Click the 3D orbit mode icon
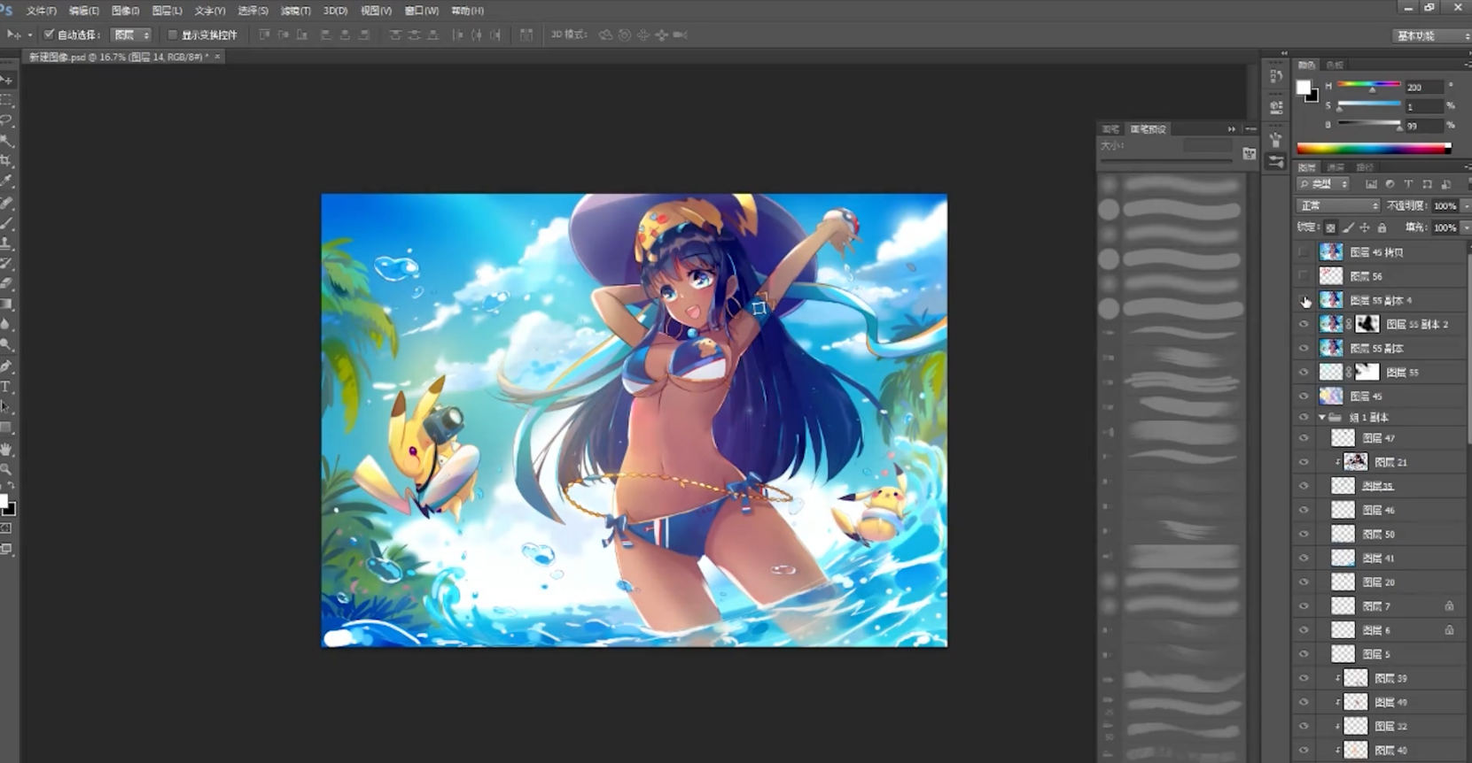 605,35
